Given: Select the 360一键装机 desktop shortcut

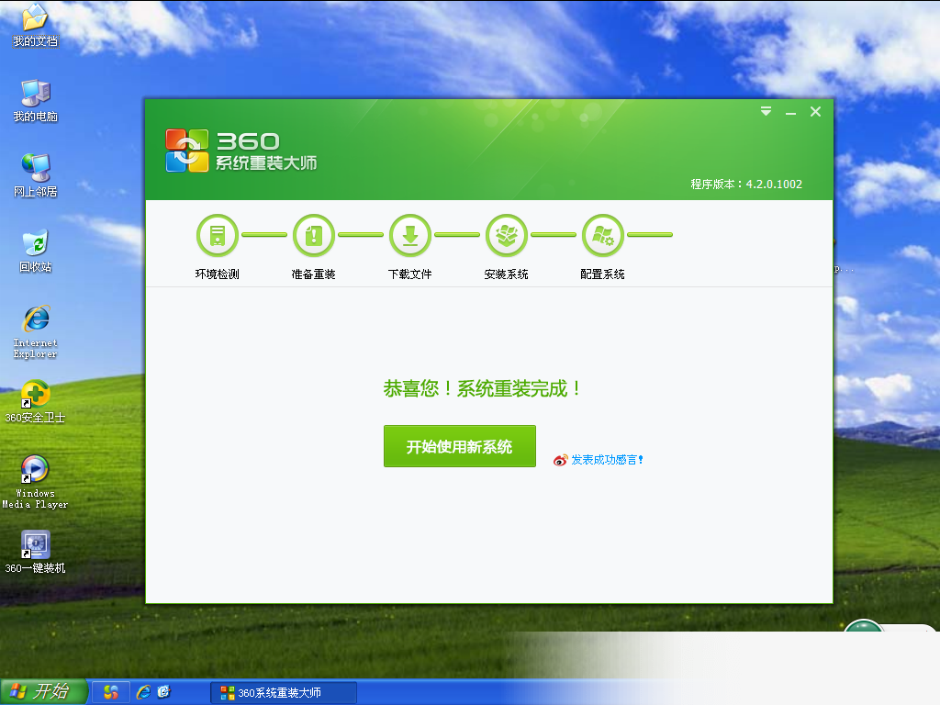Looking at the screenshot, I should pyautogui.click(x=36, y=552).
